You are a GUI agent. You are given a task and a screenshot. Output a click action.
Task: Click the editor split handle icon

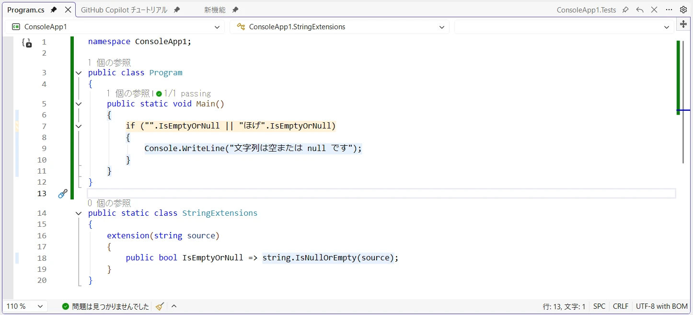tap(683, 24)
